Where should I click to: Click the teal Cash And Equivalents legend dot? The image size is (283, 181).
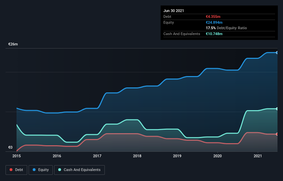click(60, 170)
